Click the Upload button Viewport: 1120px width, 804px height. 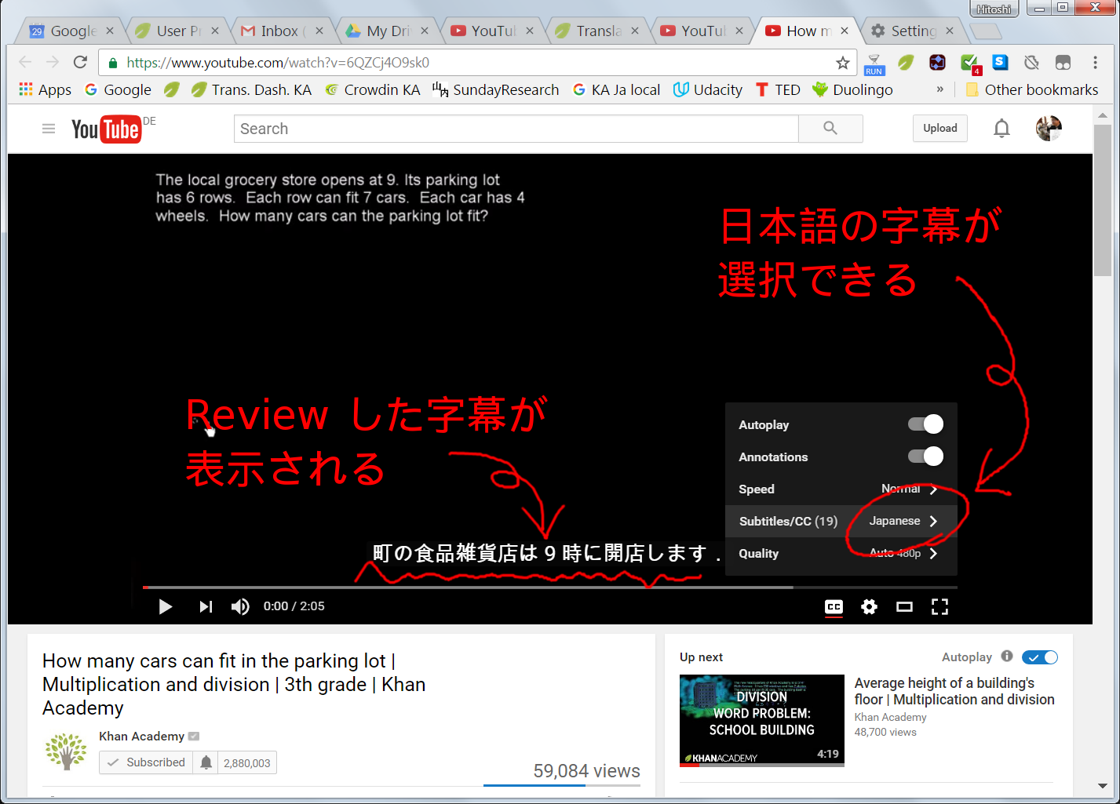pos(939,129)
